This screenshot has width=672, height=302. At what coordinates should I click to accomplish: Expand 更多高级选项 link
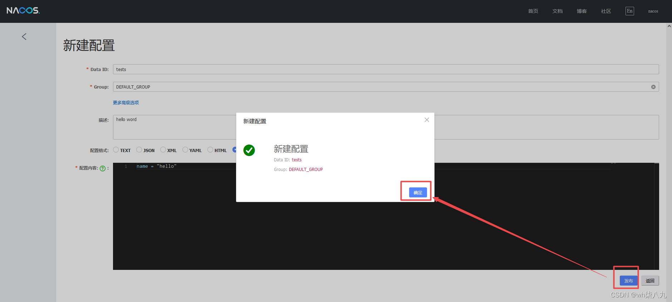click(x=126, y=102)
